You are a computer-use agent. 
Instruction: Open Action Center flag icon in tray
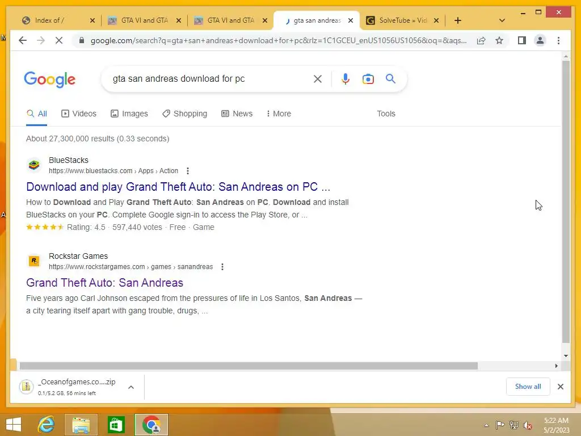[500, 425]
